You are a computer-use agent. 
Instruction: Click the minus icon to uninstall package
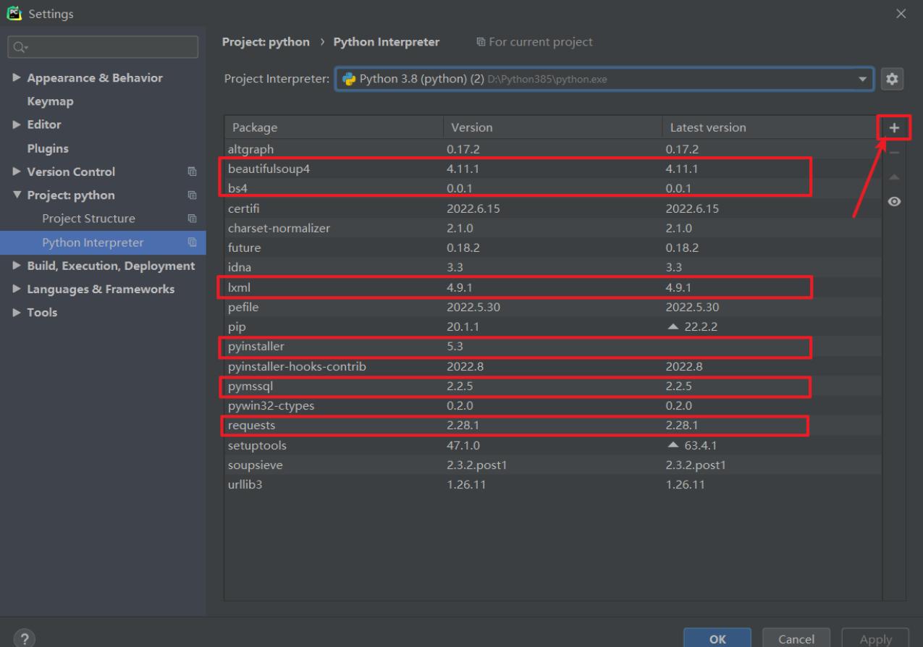point(894,153)
